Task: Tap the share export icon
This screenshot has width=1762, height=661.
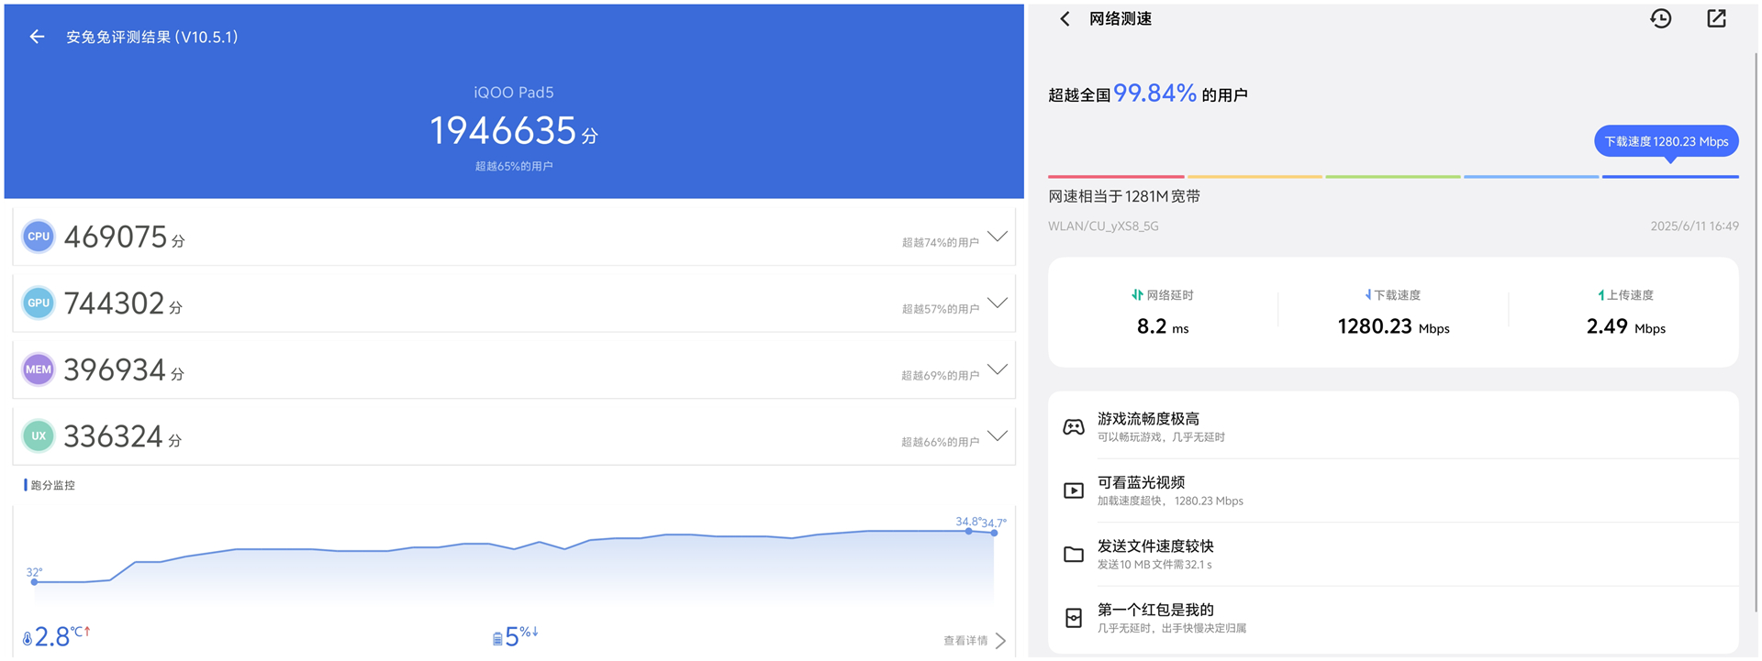Action: [x=1716, y=19]
